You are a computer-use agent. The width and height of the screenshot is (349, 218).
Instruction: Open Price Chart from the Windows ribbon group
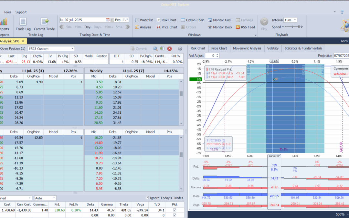coord(167,27)
